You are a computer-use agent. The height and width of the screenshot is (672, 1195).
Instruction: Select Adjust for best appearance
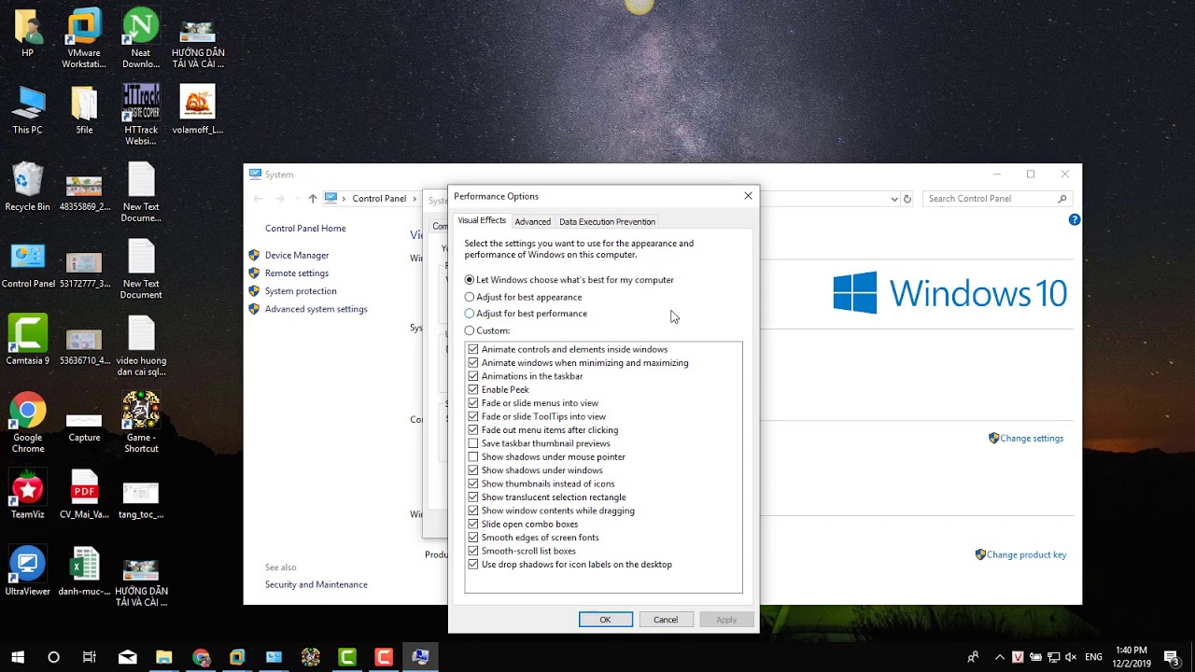(523, 297)
